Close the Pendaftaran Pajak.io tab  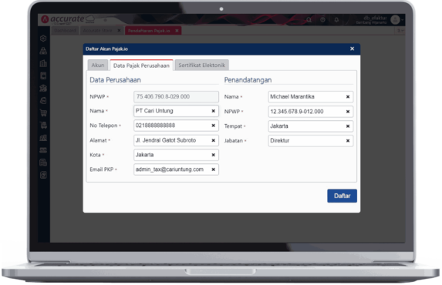[x=177, y=30]
